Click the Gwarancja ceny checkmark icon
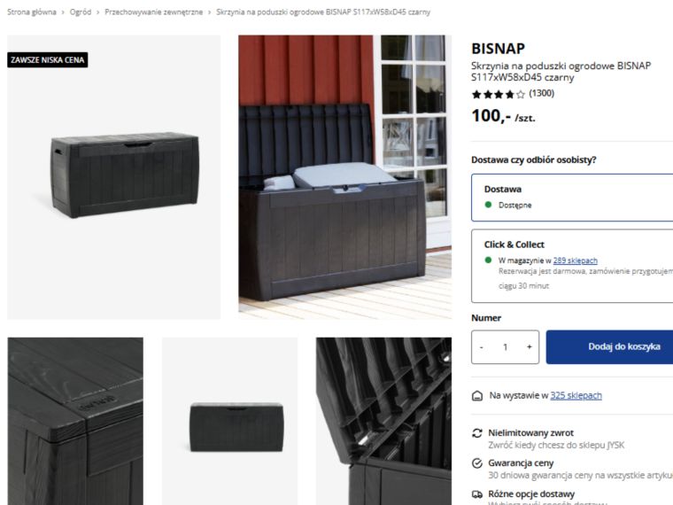Viewport: 673px width, 505px height. 476,463
